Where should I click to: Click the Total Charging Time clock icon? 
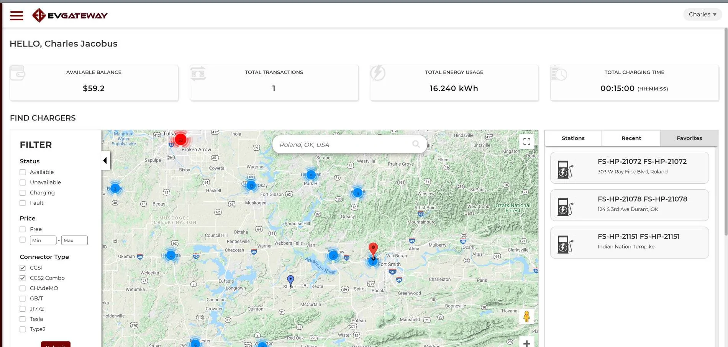click(x=559, y=73)
